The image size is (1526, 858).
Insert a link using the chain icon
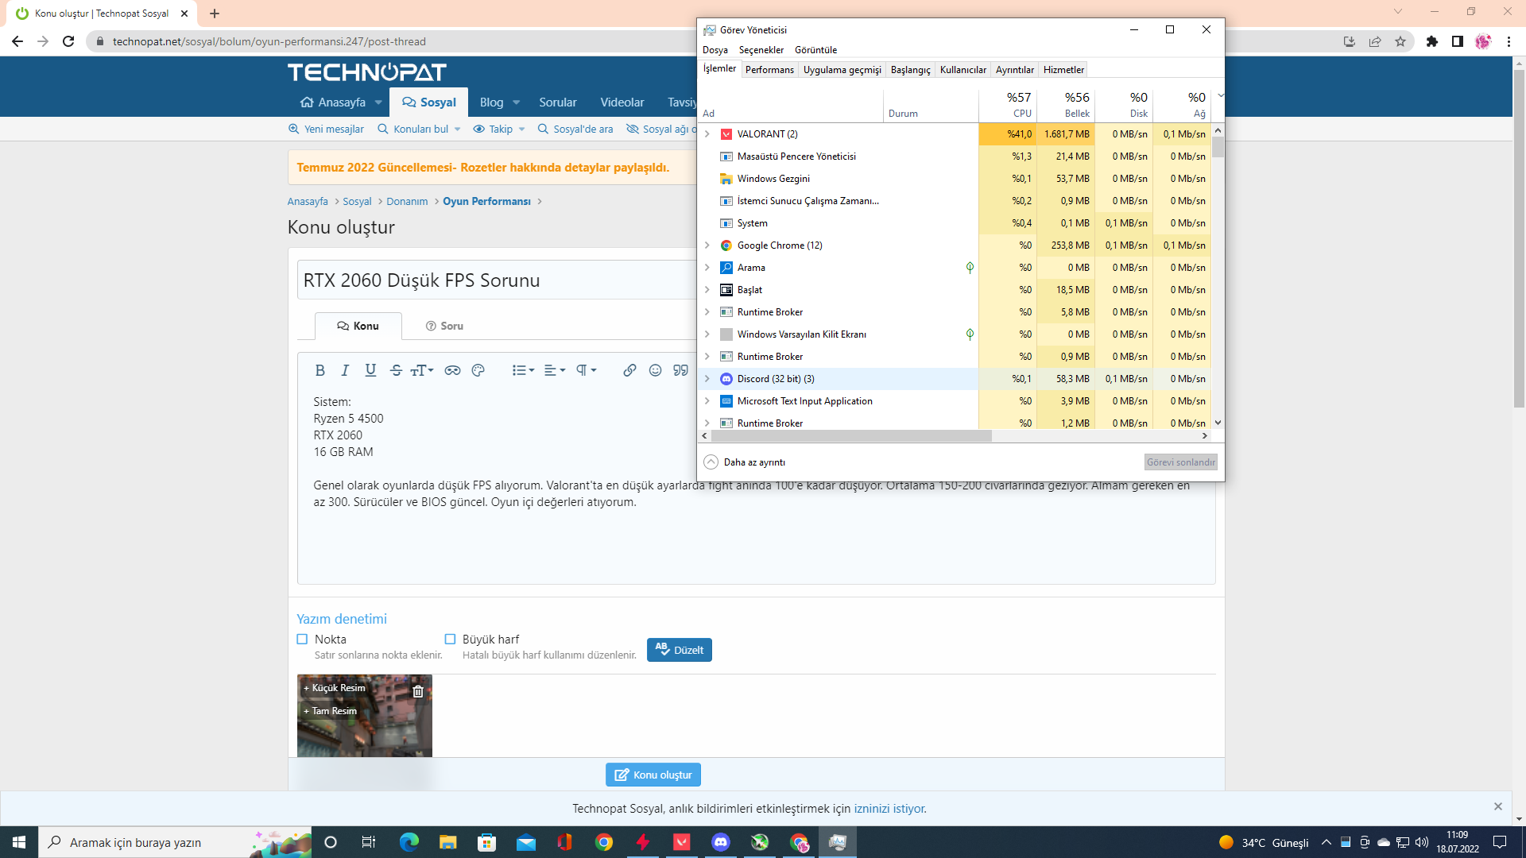coord(629,370)
